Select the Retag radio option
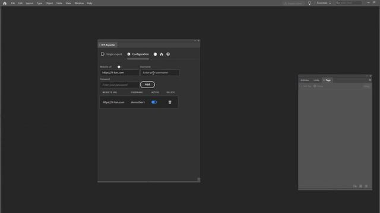This screenshot has height=213, width=380. [318, 86]
